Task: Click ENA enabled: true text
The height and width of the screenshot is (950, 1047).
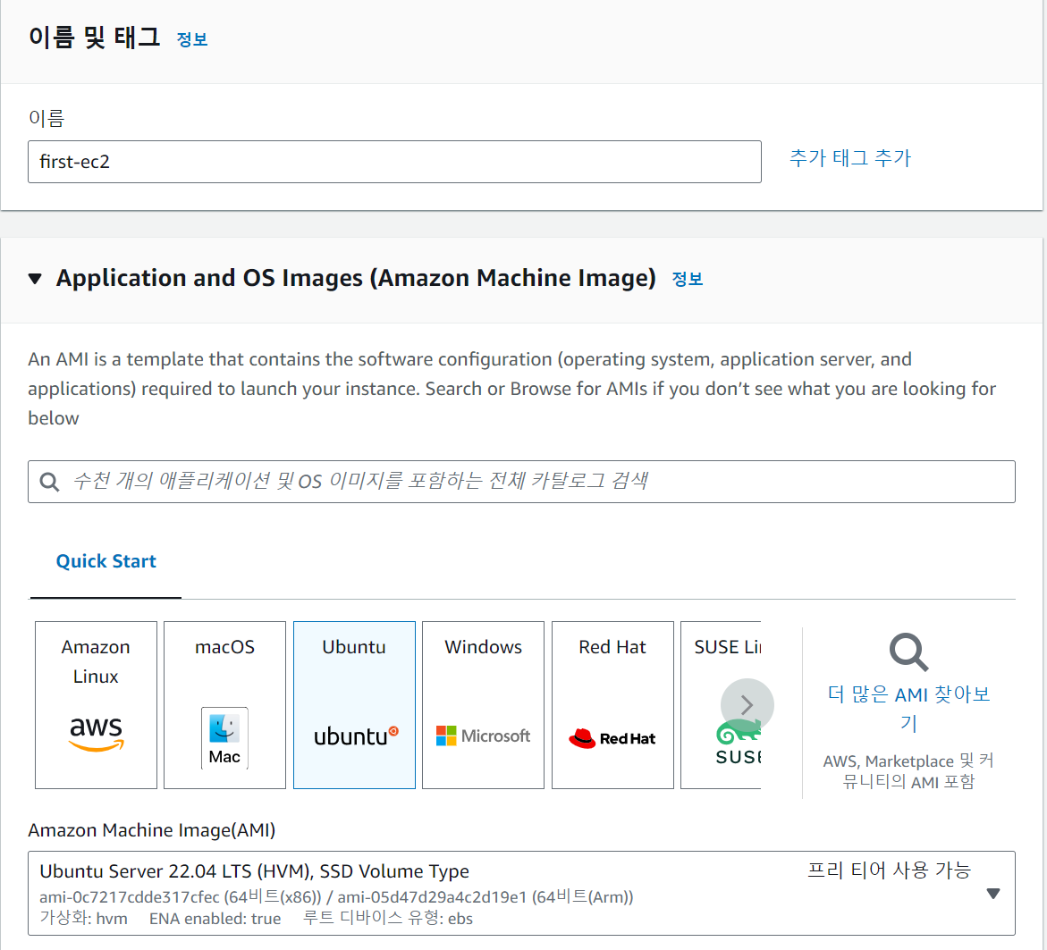Action: click(215, 919)
